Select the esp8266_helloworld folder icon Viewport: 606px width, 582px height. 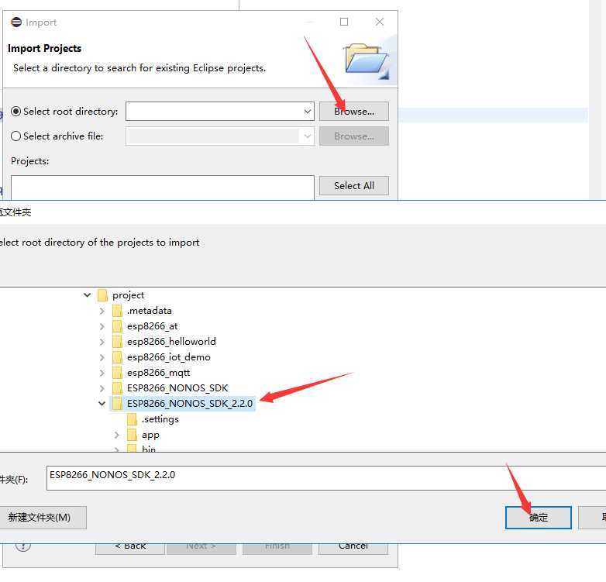pyautogui.click(x=117, y=342)
